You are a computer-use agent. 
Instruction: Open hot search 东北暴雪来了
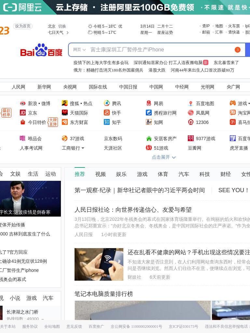coord(226,63)
